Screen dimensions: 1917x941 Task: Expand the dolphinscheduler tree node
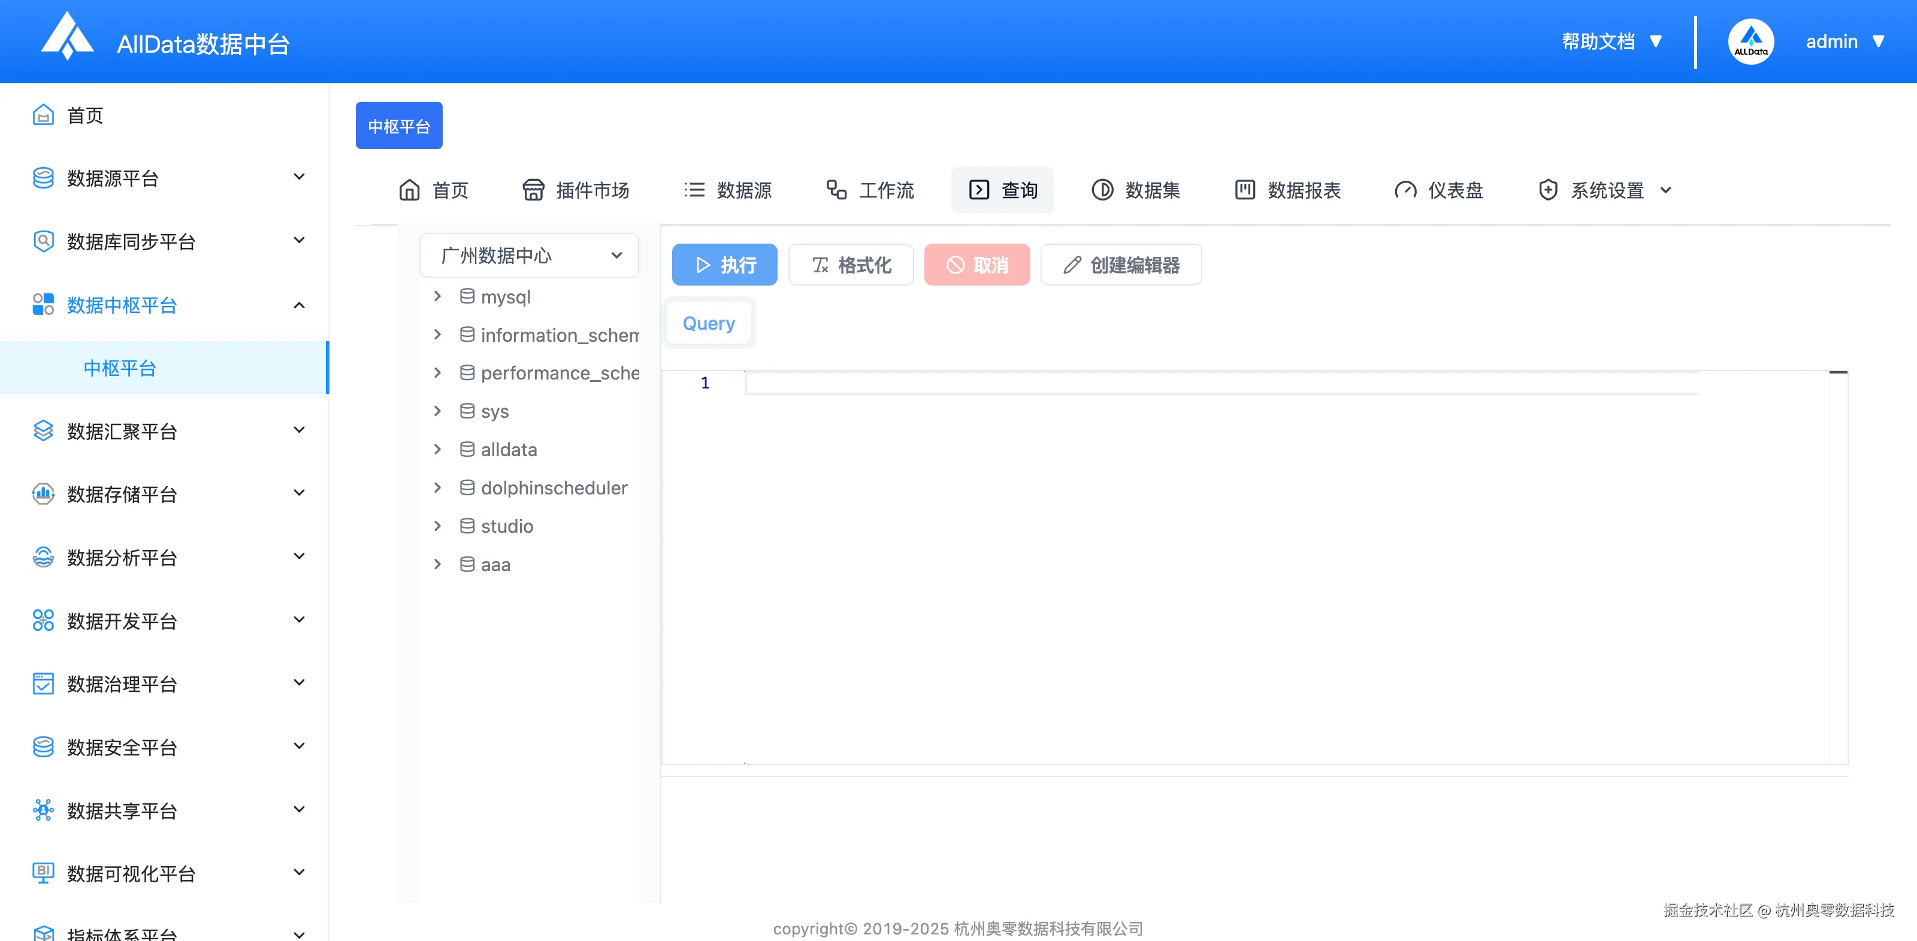437,488
